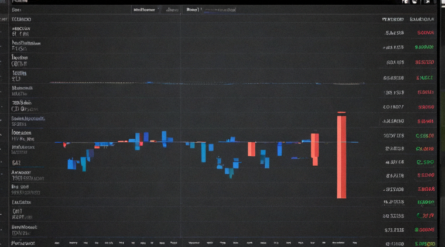The image size is (445, 247).
Task: Sort by the last right-side column header
Action: click(x=422, y=19)
